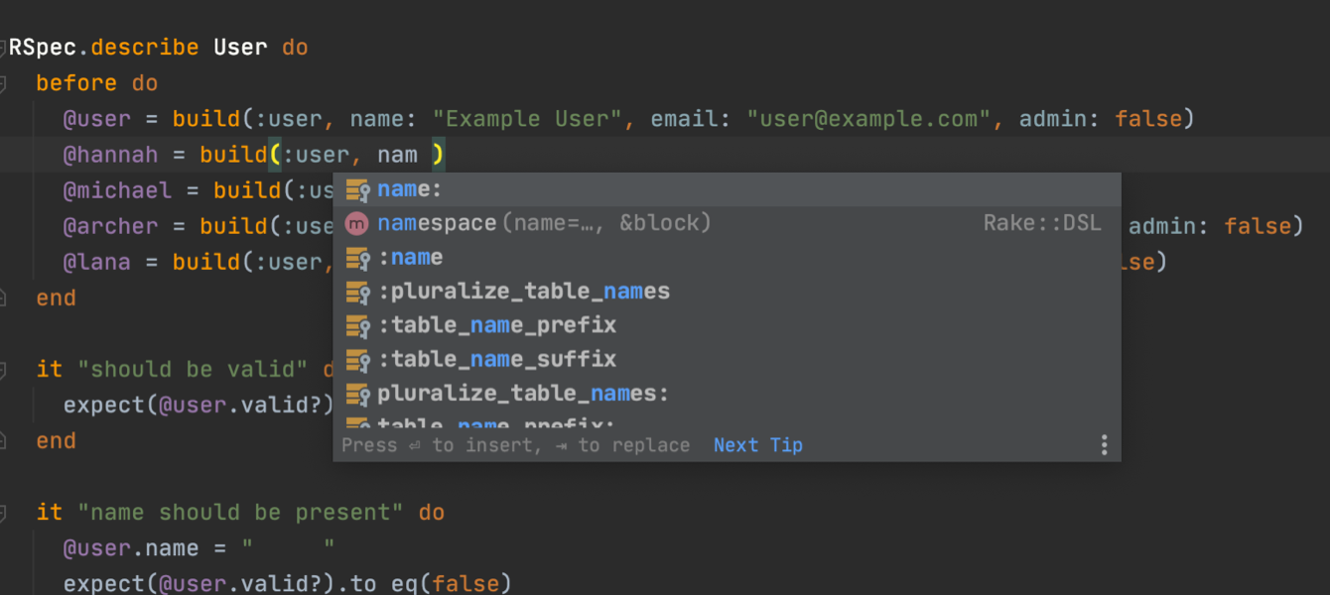
Task: Open completion popup options three-dots menu
Action: click(x=1104, y=445)
